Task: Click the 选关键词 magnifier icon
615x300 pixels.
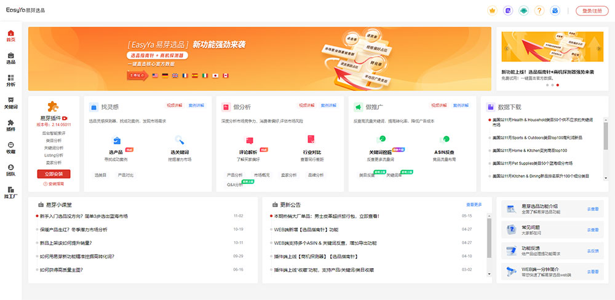Action: click(179, 140)
